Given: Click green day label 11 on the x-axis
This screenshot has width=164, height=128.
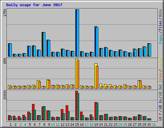Looking at the screenshot, I should [58, 124].
